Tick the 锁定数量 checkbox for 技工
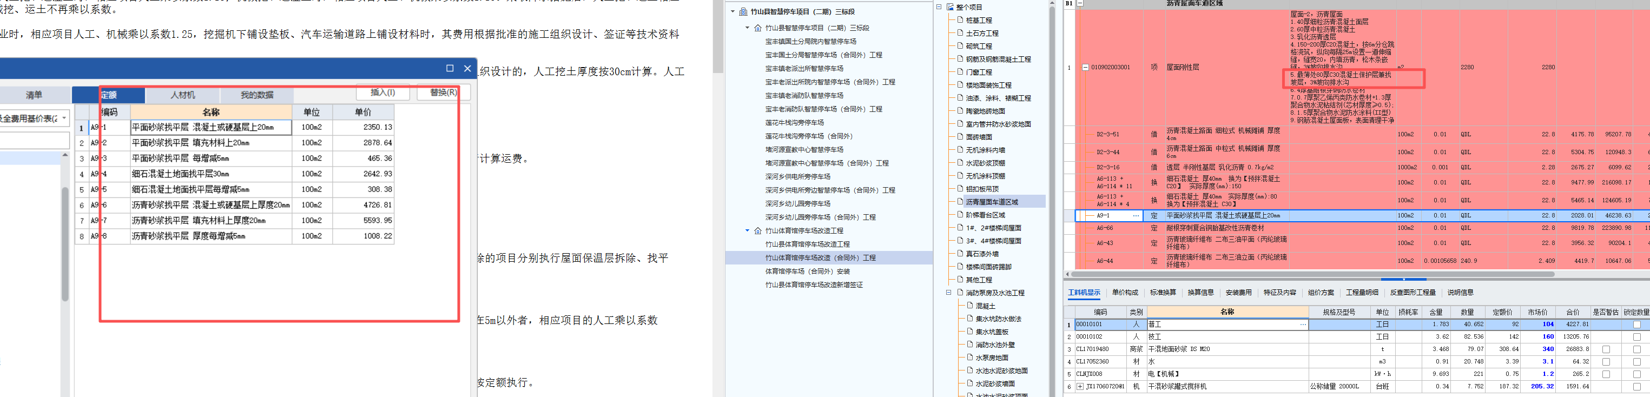1650x397 pixels. [1636, 337]
